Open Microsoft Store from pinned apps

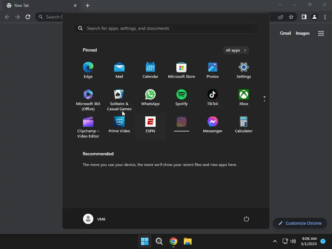(x=182, y=70)
